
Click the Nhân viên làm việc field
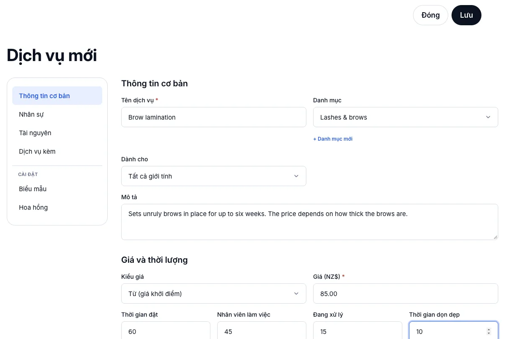point(262,331)
